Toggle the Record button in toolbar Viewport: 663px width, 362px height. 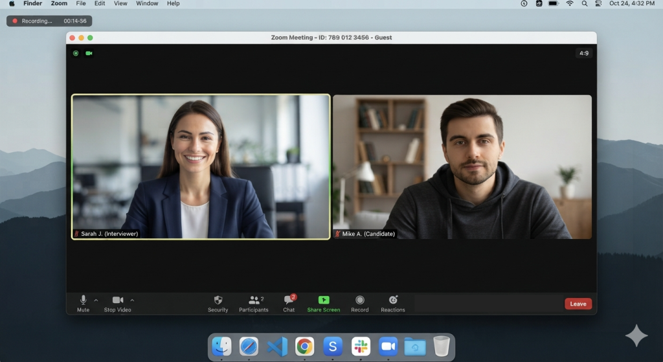360,304
